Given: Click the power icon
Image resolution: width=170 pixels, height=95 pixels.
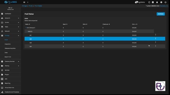Looking at the screenshot, I should 165,2.
